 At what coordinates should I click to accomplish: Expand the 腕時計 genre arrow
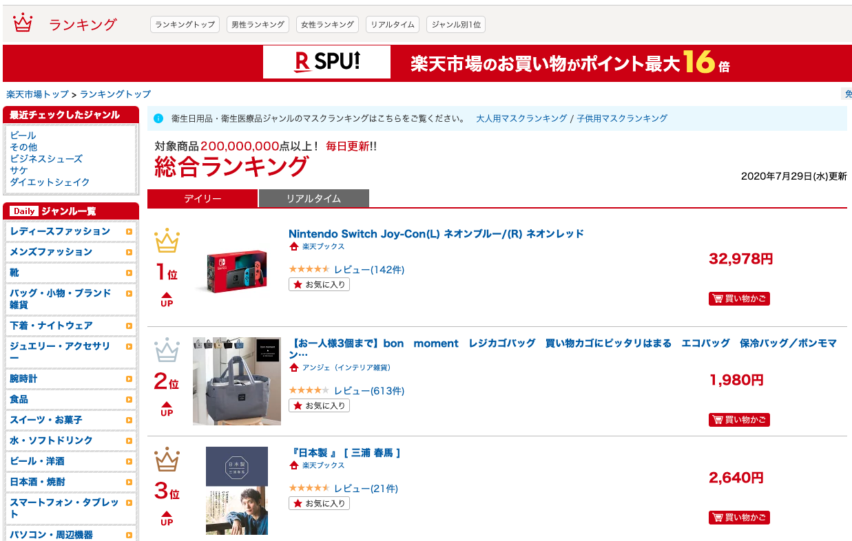[x=129, y=379]
